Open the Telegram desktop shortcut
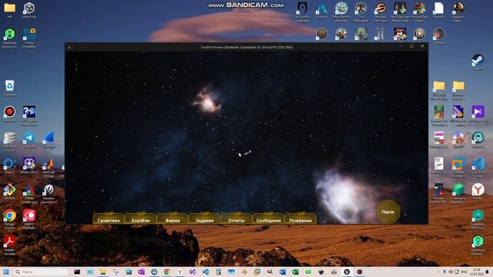 29,140
